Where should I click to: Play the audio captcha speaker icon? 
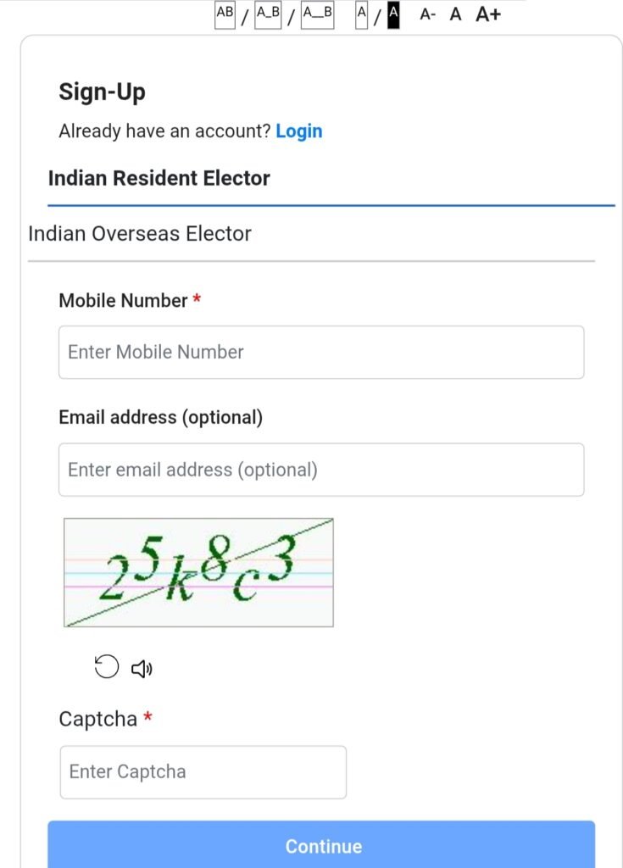[142, 669]
